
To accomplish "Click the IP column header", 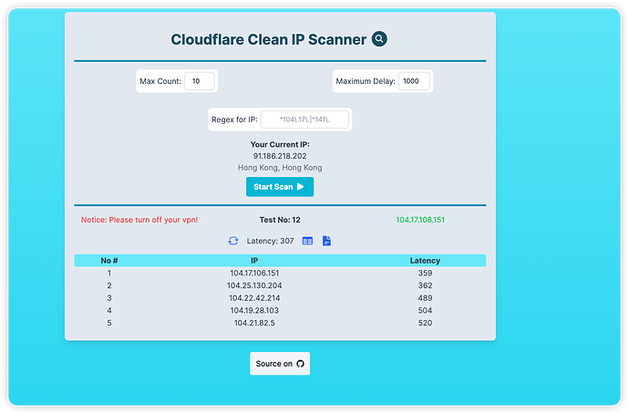I will 254,261.
